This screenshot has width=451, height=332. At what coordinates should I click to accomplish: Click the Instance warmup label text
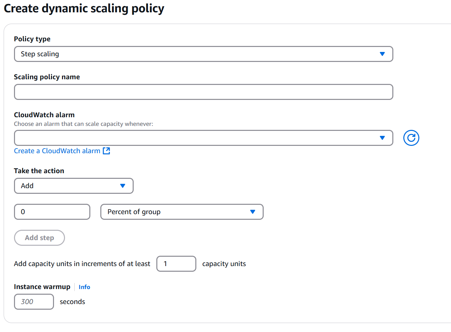click(42, 287)
